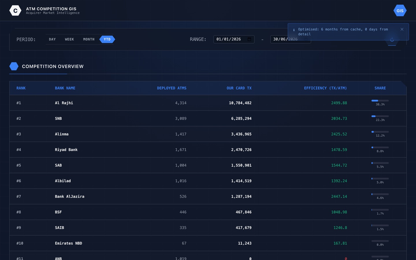
Task: Sort by OUR CARD TX column header
Action: pyautogui.click(x=239, y=88)
